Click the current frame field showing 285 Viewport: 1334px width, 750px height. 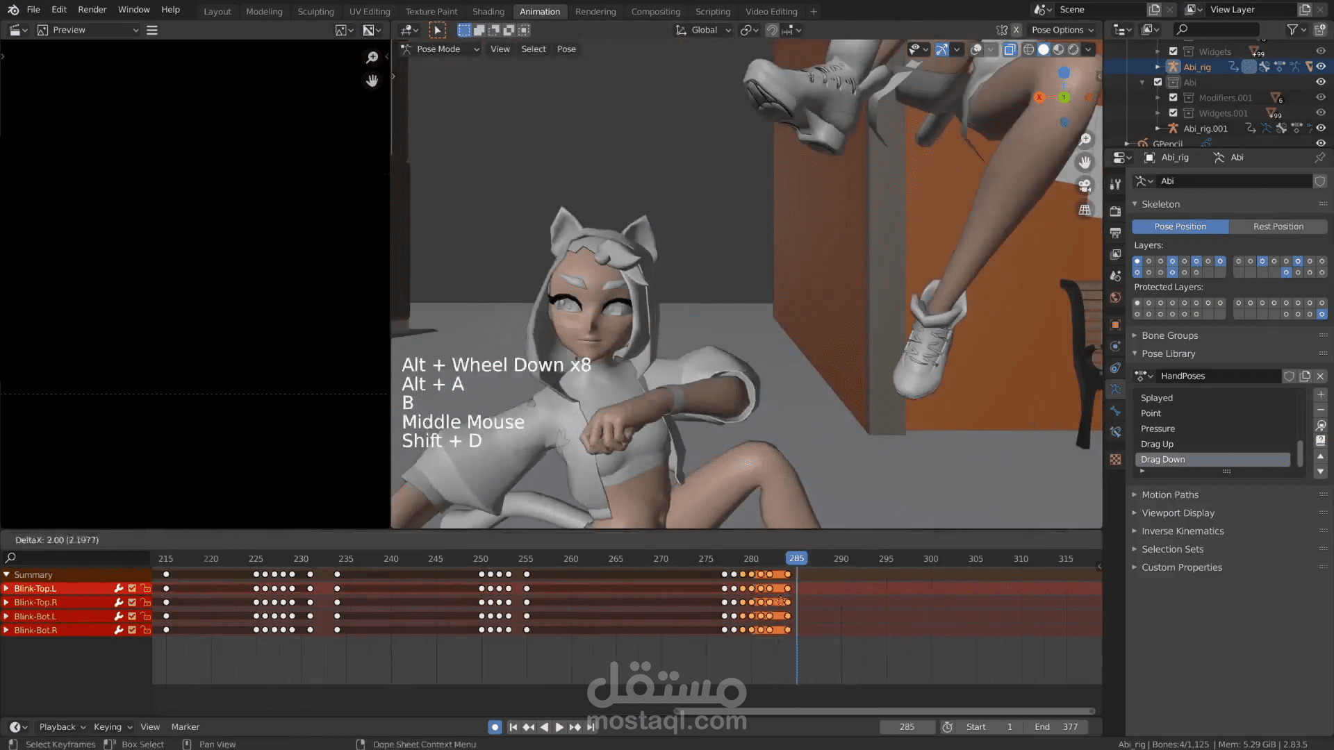[907, 727]
